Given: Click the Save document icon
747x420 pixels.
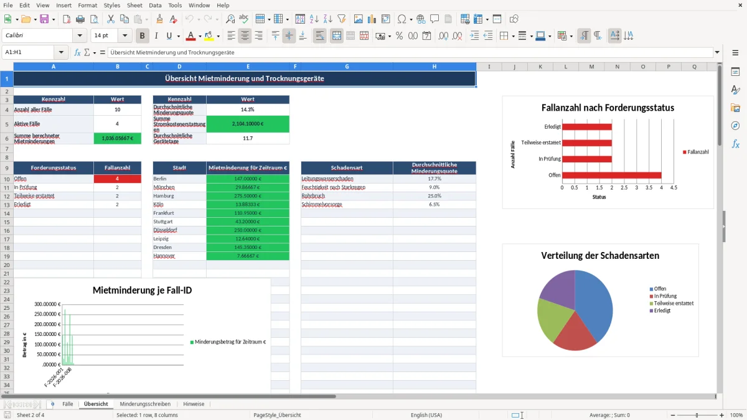Looking at the screenshot, I should pos(44,19).
